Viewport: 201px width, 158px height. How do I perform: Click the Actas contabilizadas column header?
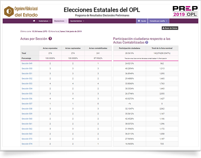[x=98, y=48]
